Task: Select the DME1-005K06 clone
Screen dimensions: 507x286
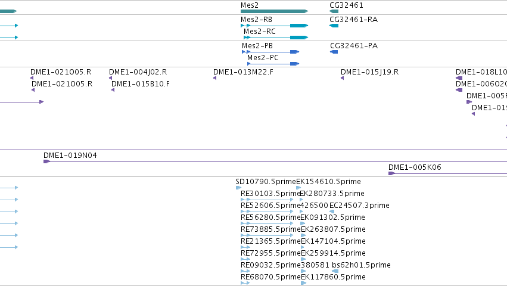Action: [447, 173]
